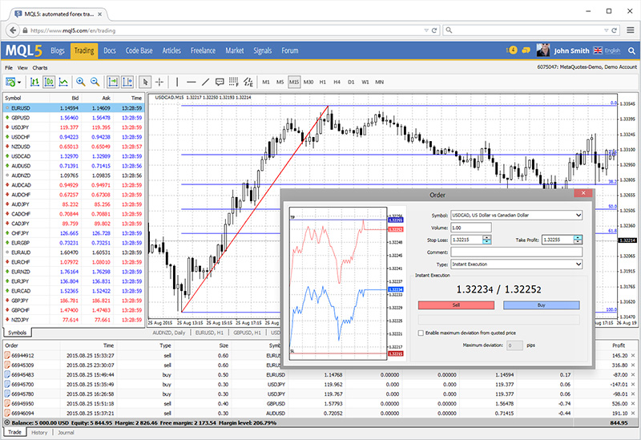Image resolution: width=641 pixels, height=440 pixels.
Task: Switch chart to bar chart mode
Action: [x=34, y=82]
